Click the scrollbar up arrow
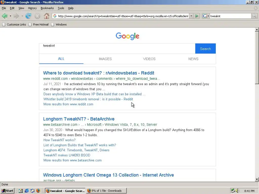The height and width of the screenshot is (194, 259). (257, 30)
